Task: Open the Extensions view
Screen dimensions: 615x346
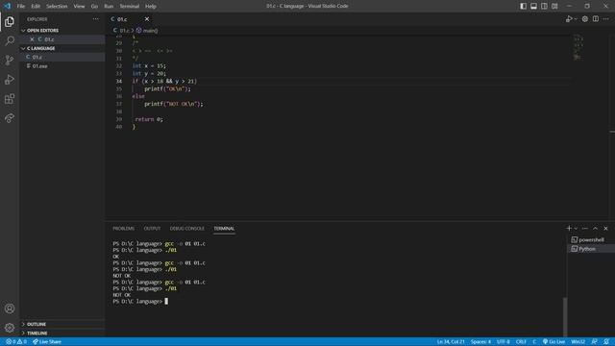Action: [10, 98]
